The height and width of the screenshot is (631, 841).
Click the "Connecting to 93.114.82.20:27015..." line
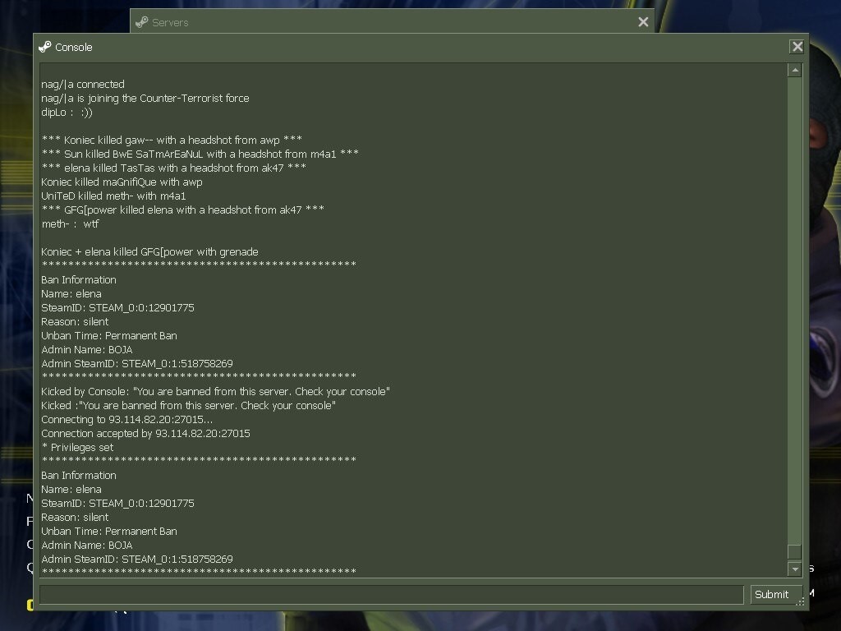click(x=126, y=420)
